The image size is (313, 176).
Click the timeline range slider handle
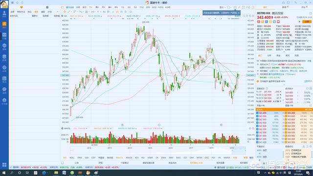(x=232, y=151)
